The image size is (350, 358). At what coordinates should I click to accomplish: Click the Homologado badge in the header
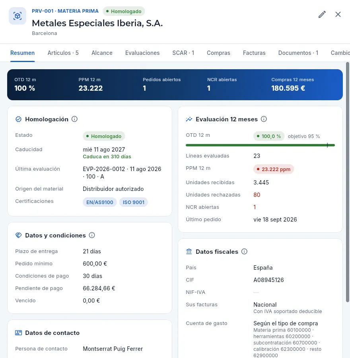124,11
